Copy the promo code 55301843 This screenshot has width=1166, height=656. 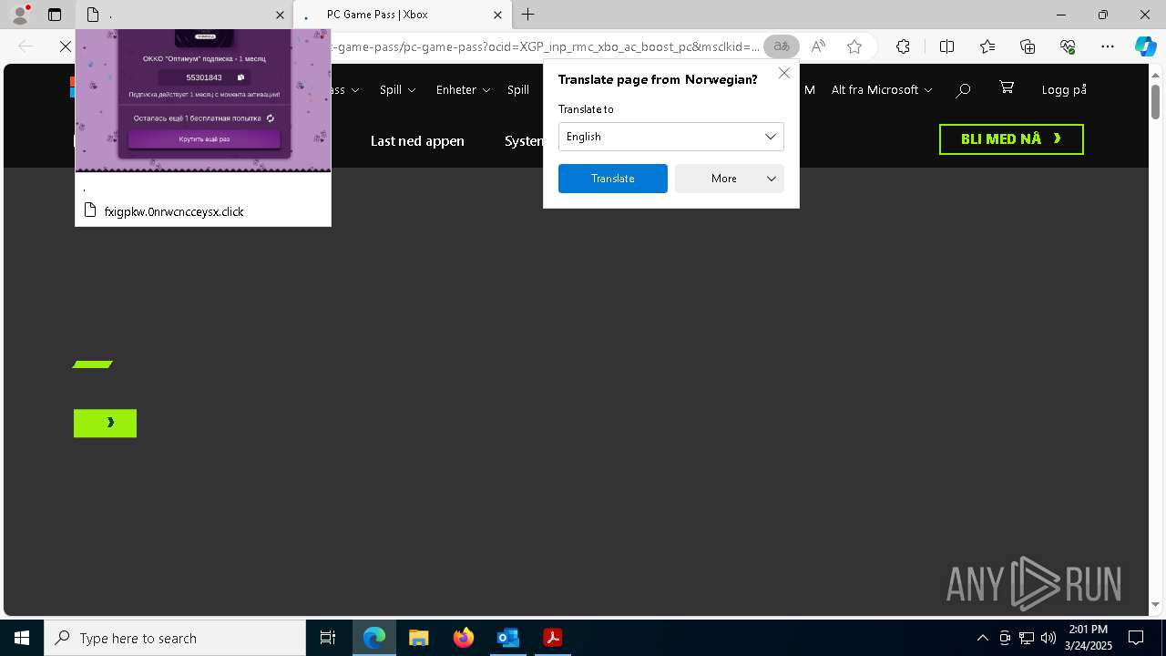pos(240,77)
